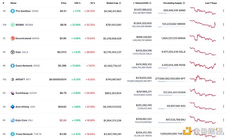Click the Decentraland coin logo icon

[12, 38]
